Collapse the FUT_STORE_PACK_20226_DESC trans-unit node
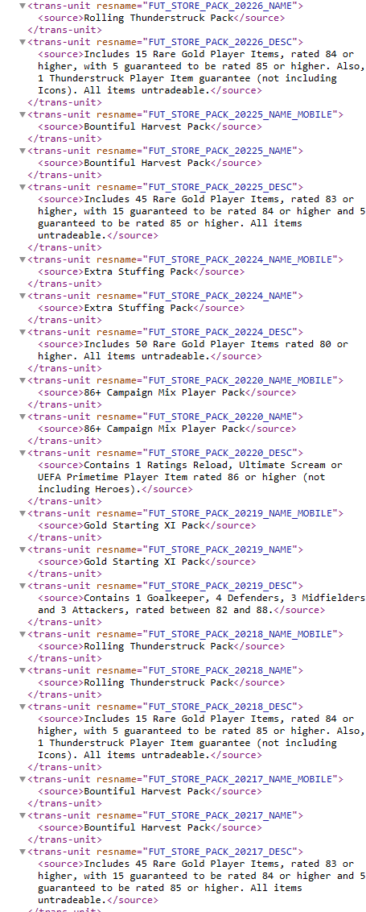Image resolution: width=366 pixels, height=912 pixels. [x=23, y=42]
